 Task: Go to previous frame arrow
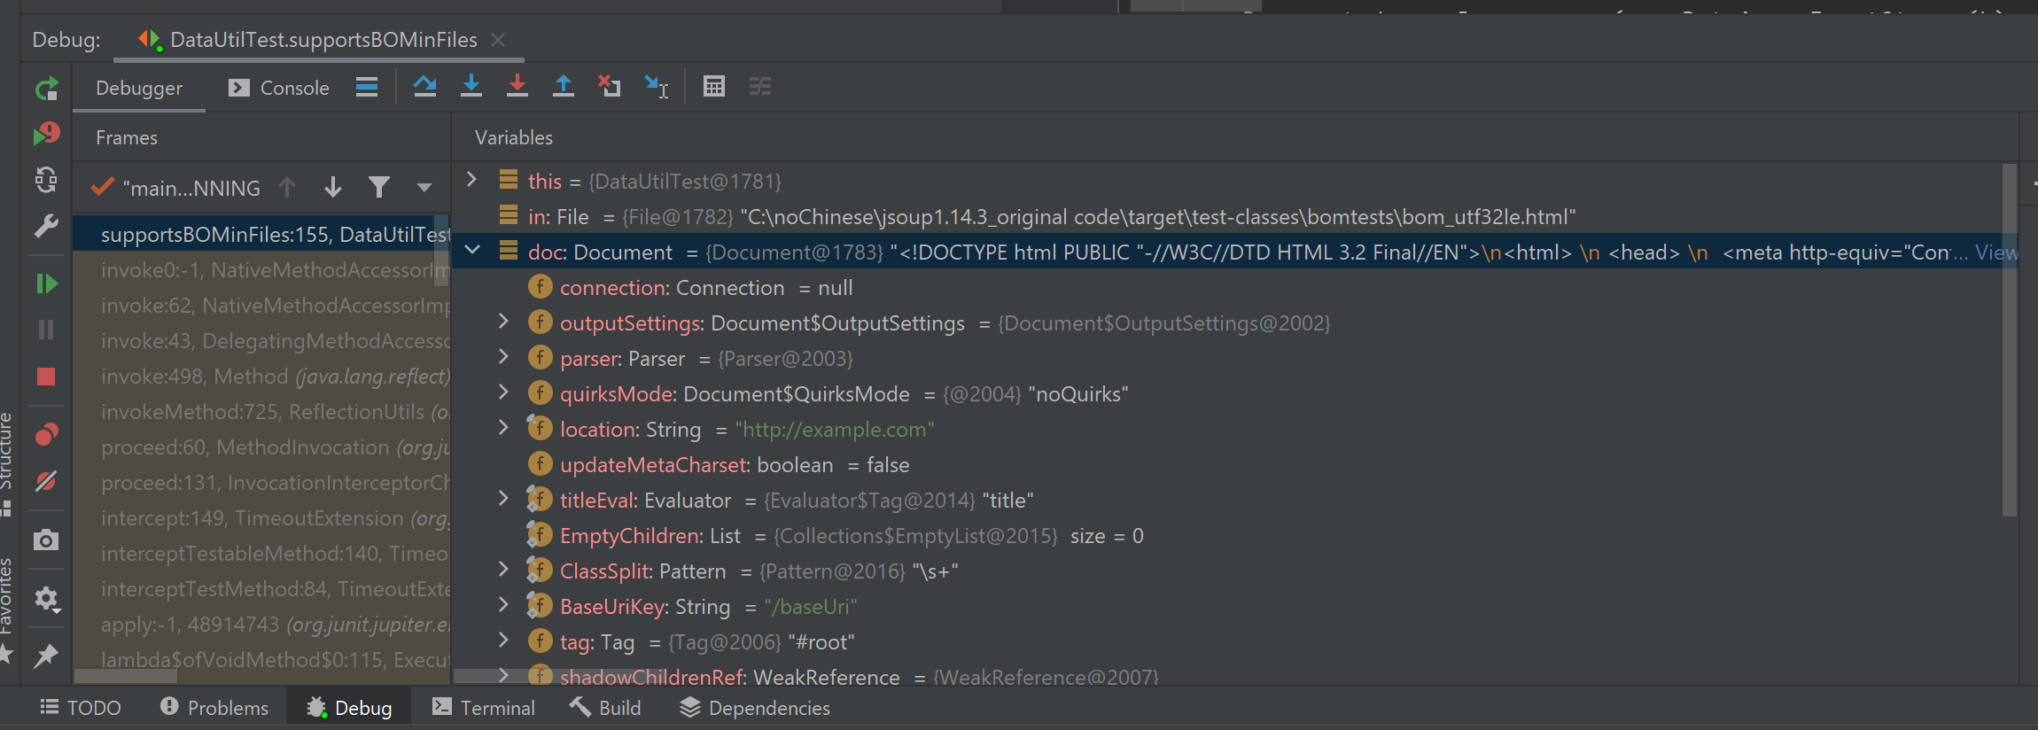(287, 187)
